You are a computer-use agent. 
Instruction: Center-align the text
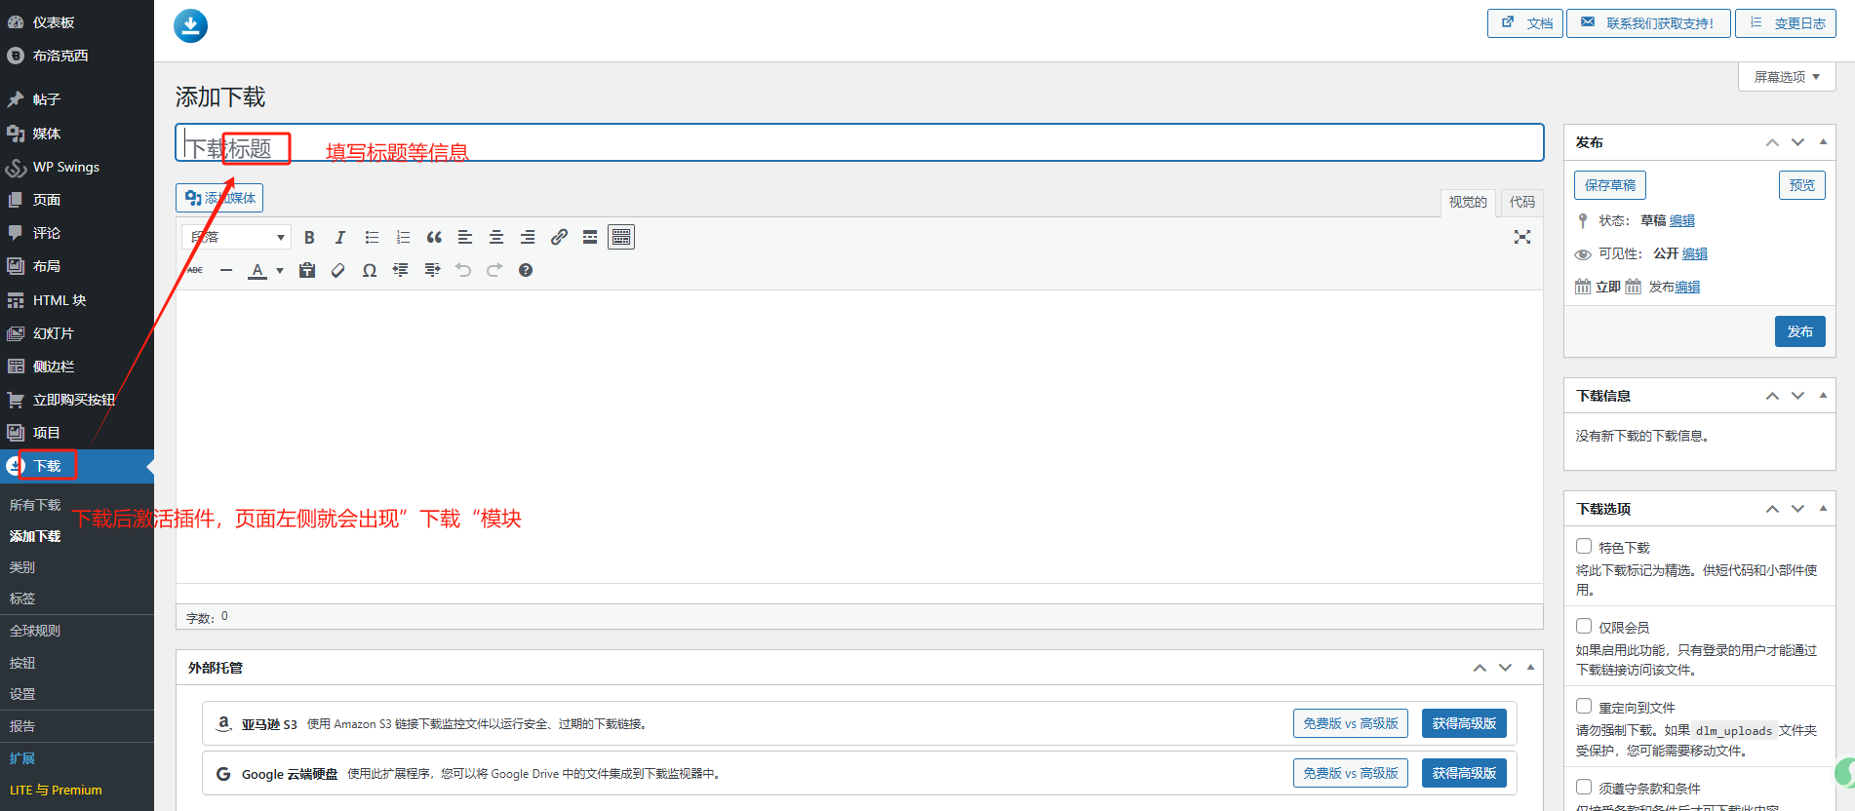(x=496, y=237)
